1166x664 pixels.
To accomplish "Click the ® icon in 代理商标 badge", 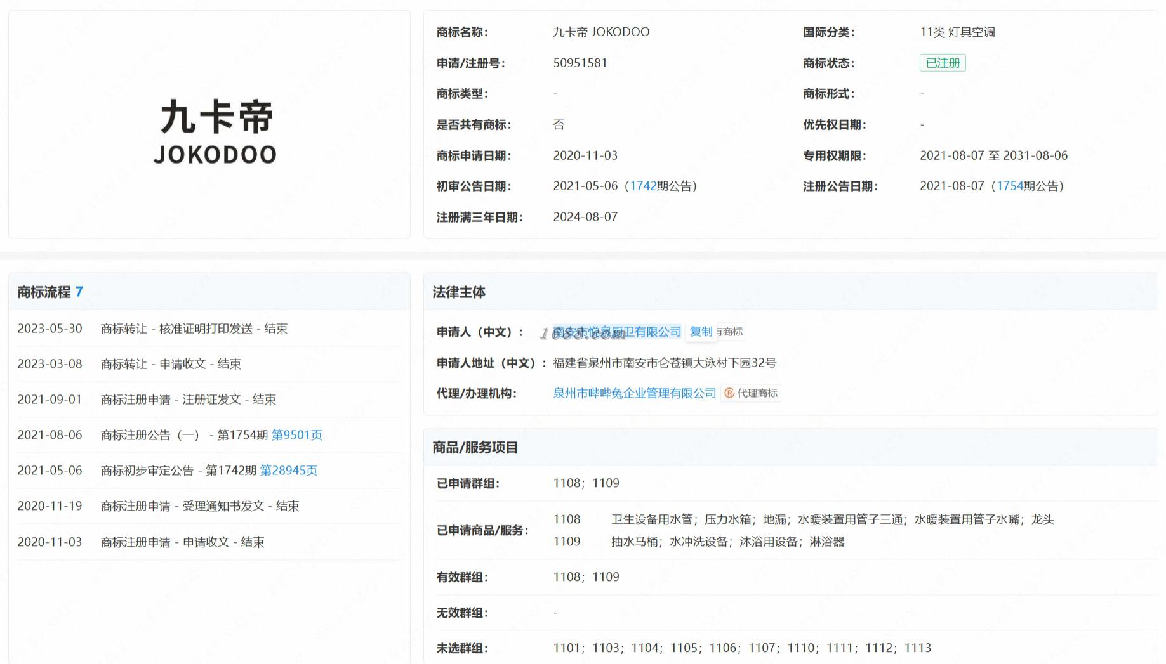I will [729, 393].
